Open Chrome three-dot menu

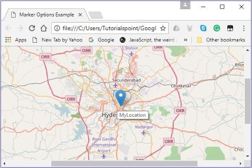point(244,28)
